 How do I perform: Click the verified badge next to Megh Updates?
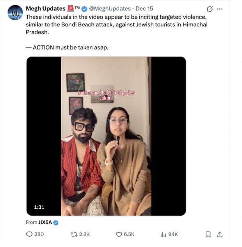tap(84, 9)
